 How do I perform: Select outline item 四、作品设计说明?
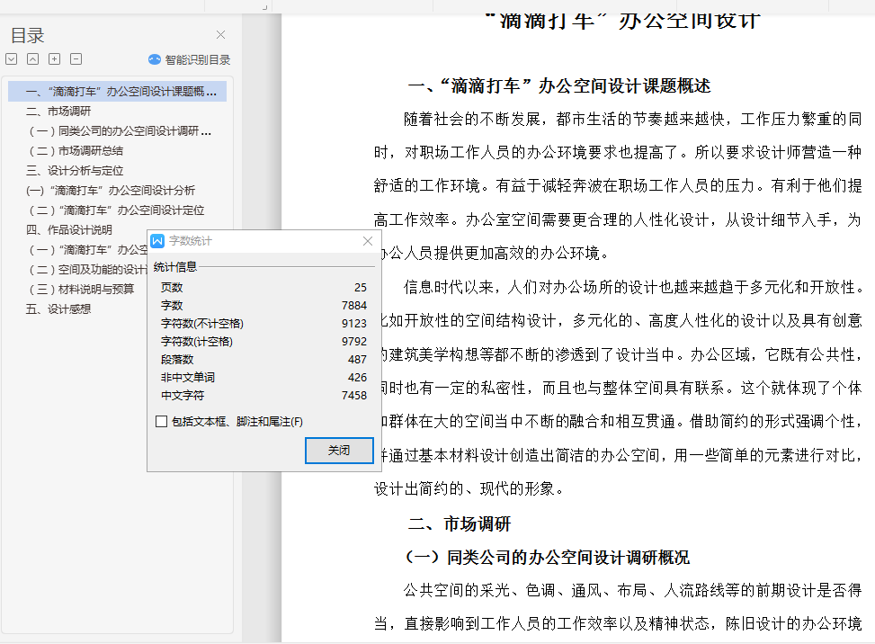68,230
